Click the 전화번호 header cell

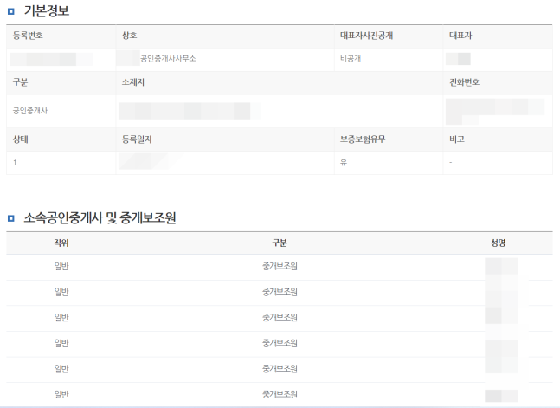[x=464, y=82]
